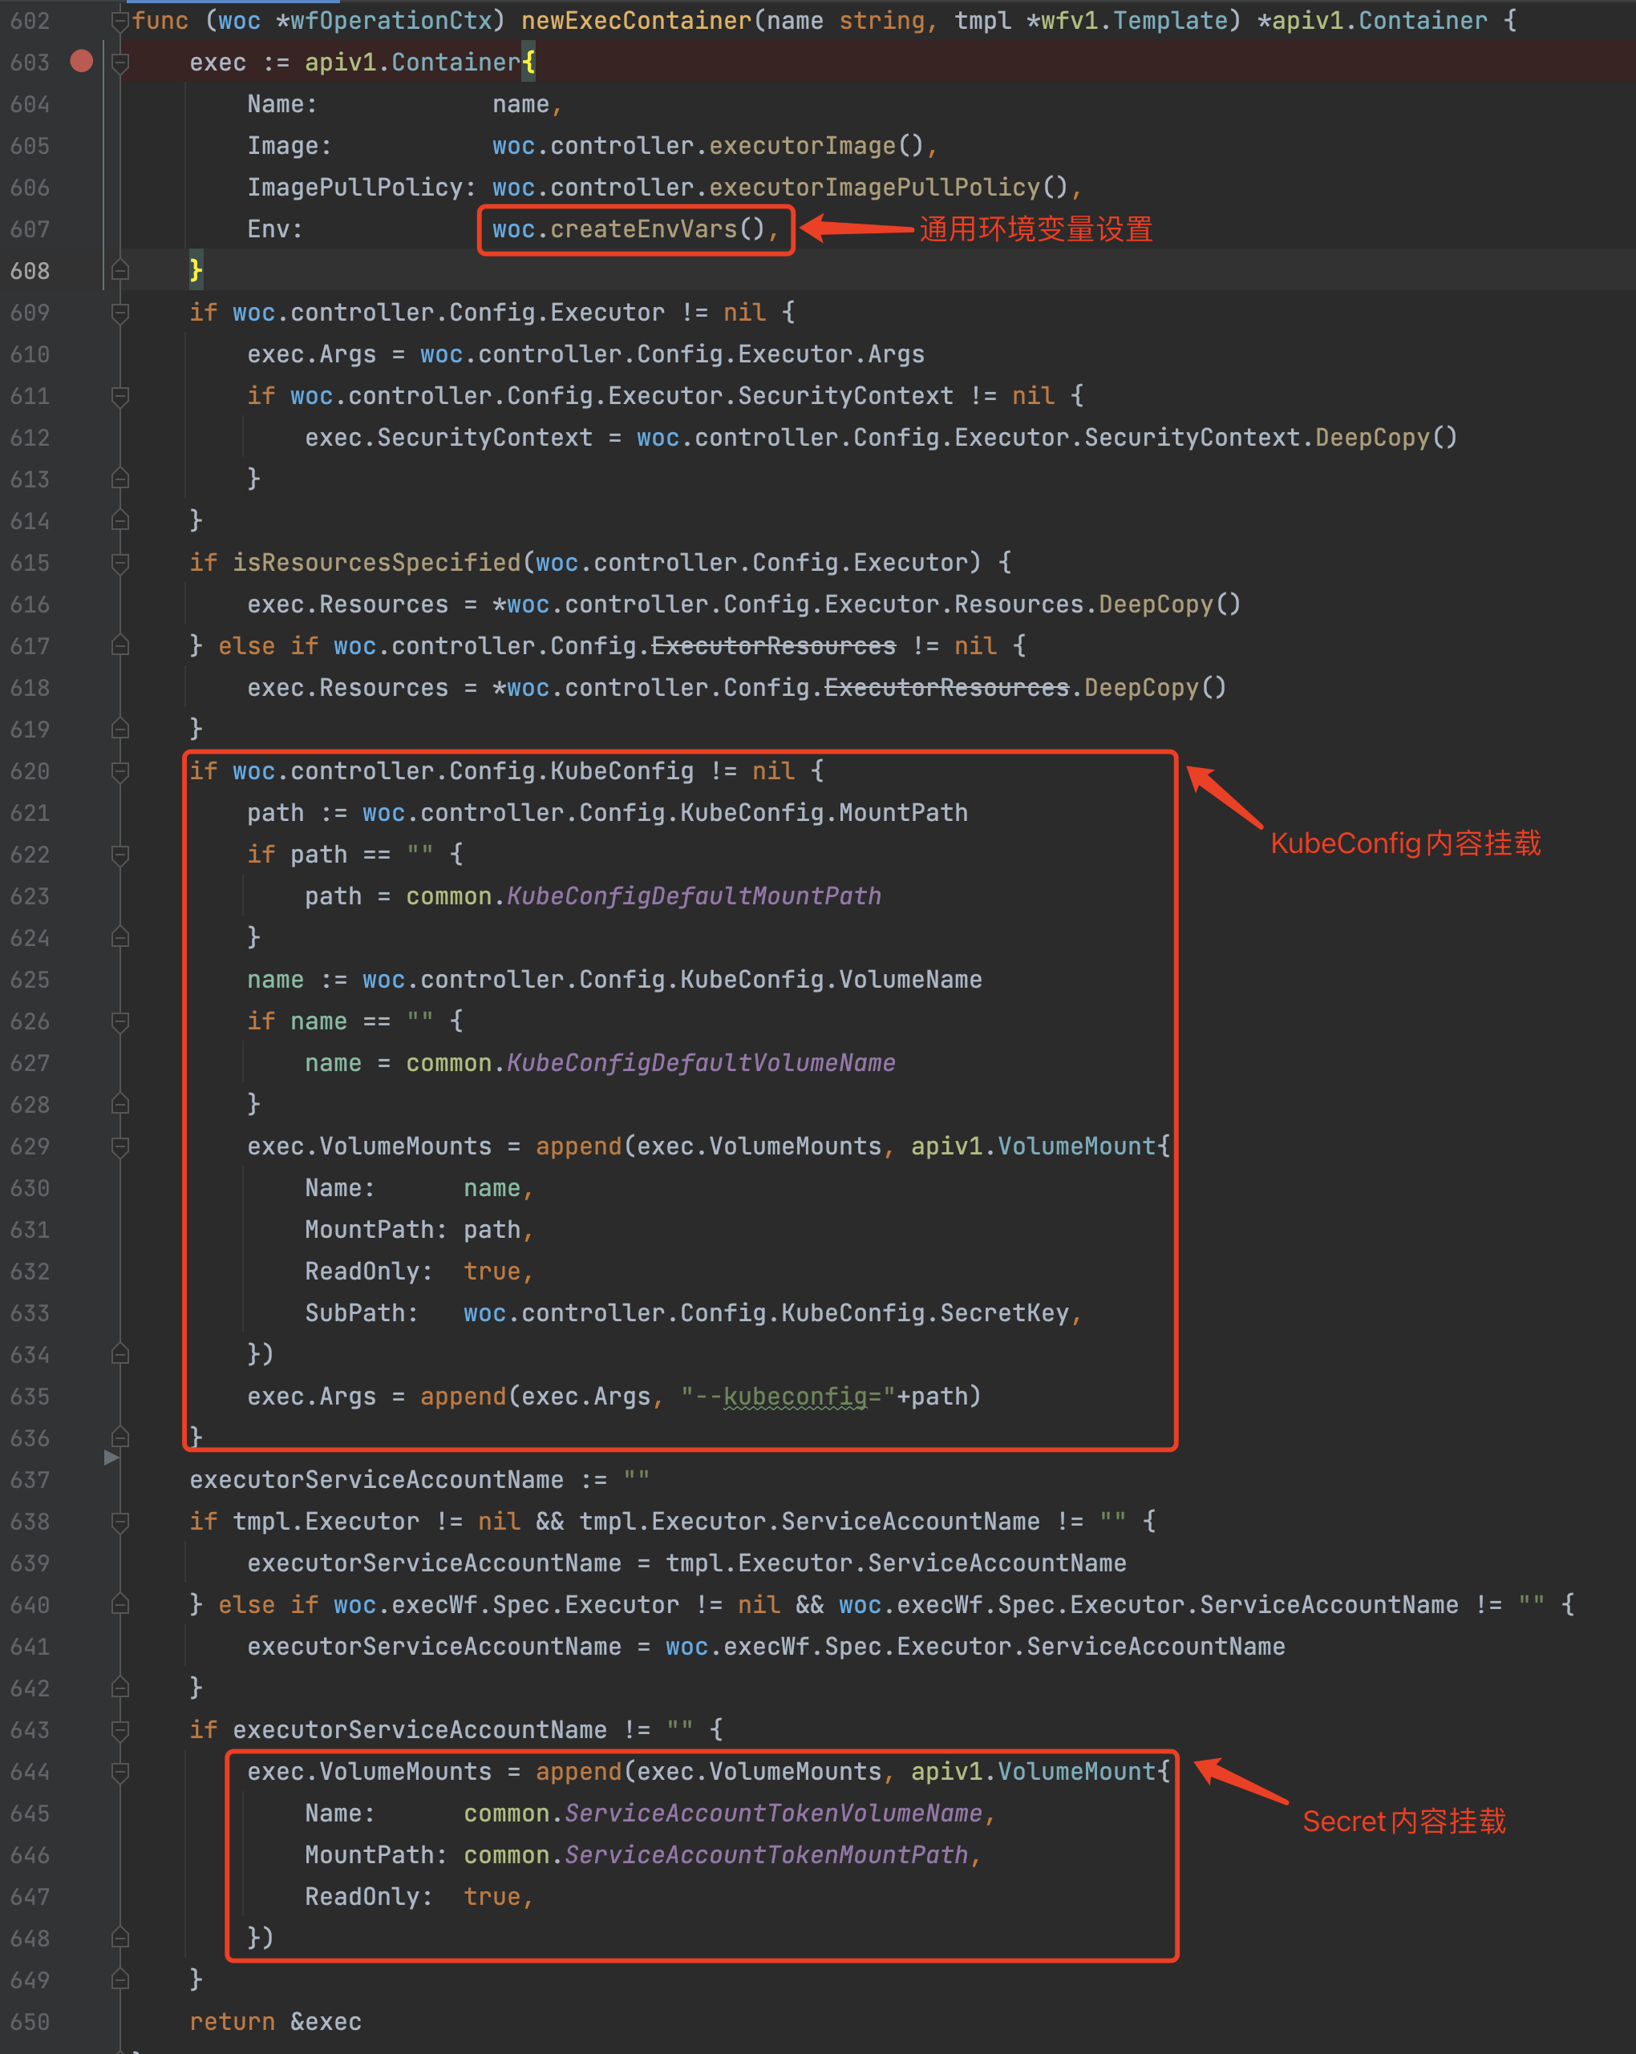
Task: Fold the Executor nil check at line 609
Action: point(120,313)
